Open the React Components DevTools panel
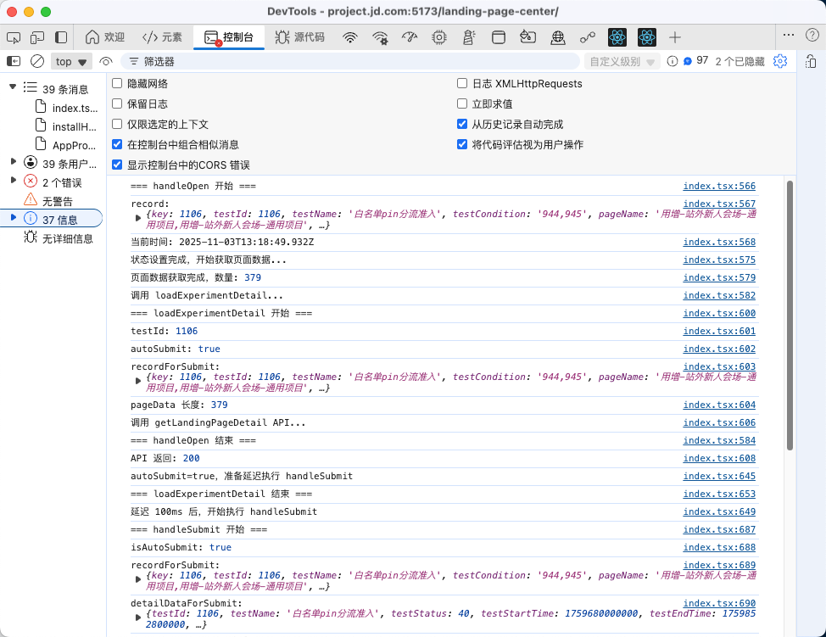826x637 pixels. (617, 37)
